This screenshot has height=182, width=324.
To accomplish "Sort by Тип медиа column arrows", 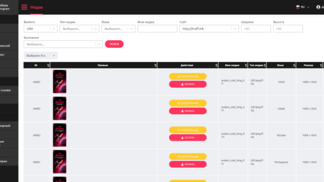I will pyautogui.click(x=265, y=65).
